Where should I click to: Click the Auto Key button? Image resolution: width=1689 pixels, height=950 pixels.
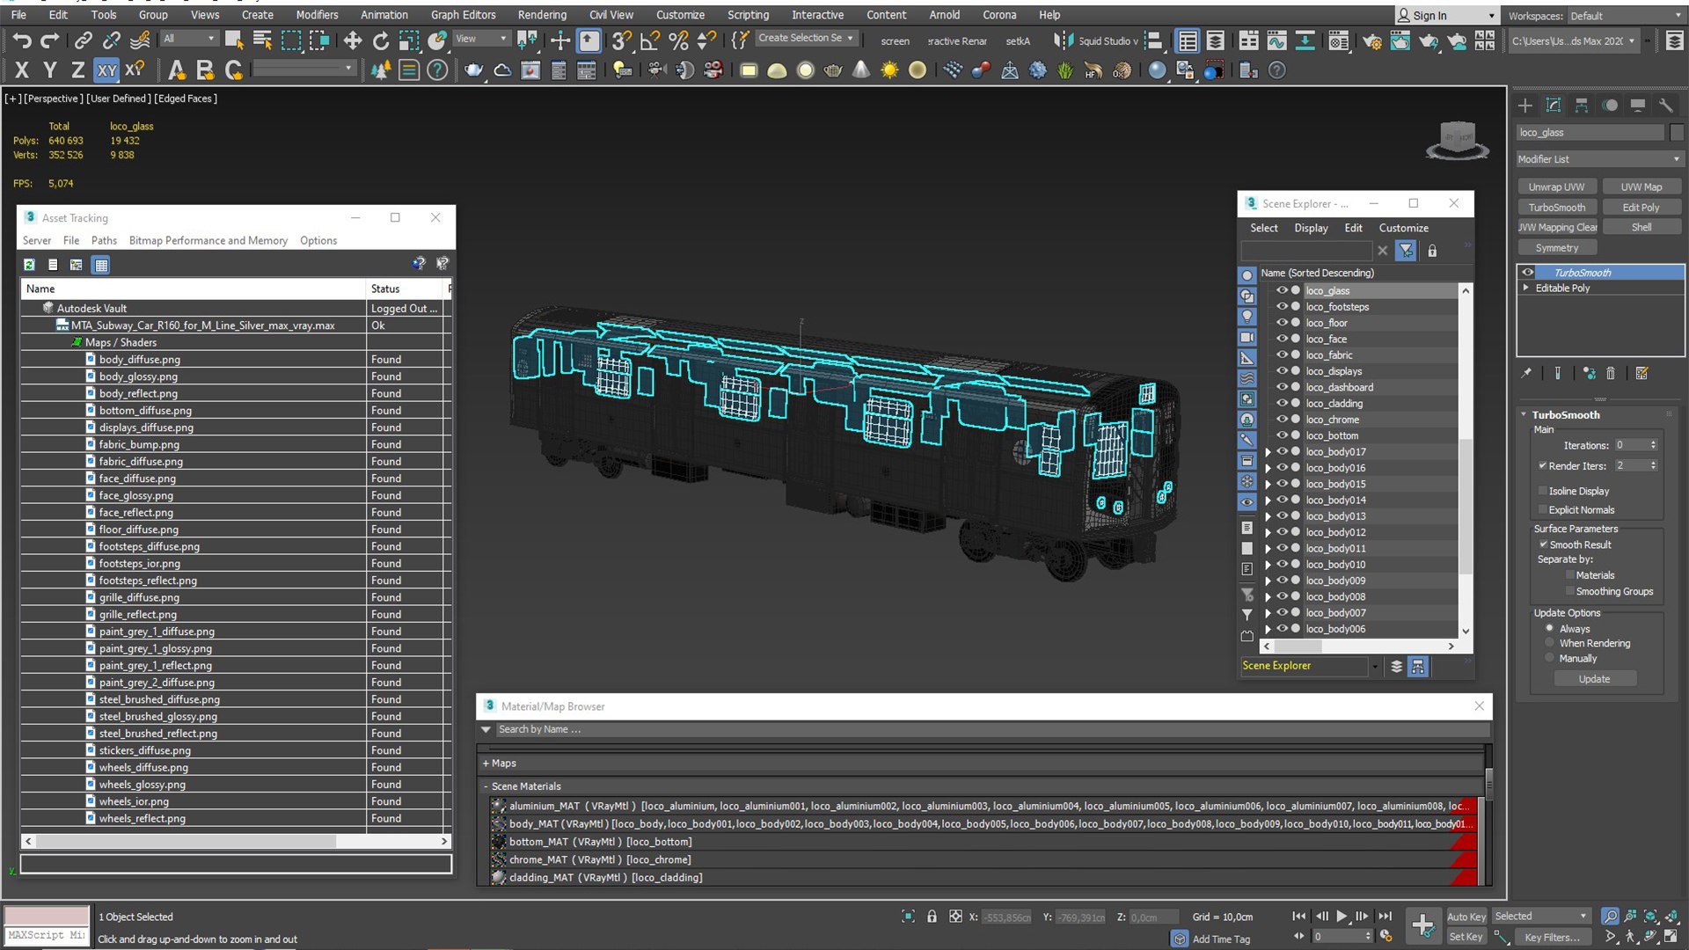click(1466, 917)
